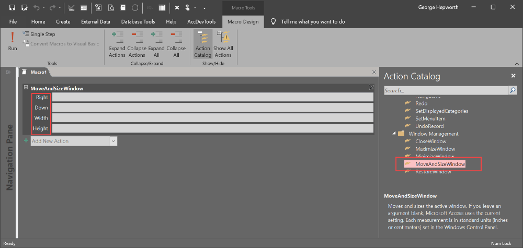Run the macro with the Run button
523x248 pixels.
point(13,42)
